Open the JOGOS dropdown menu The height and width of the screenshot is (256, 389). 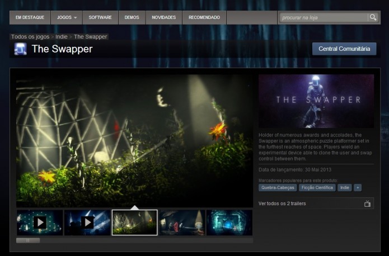tap(67, 17)
